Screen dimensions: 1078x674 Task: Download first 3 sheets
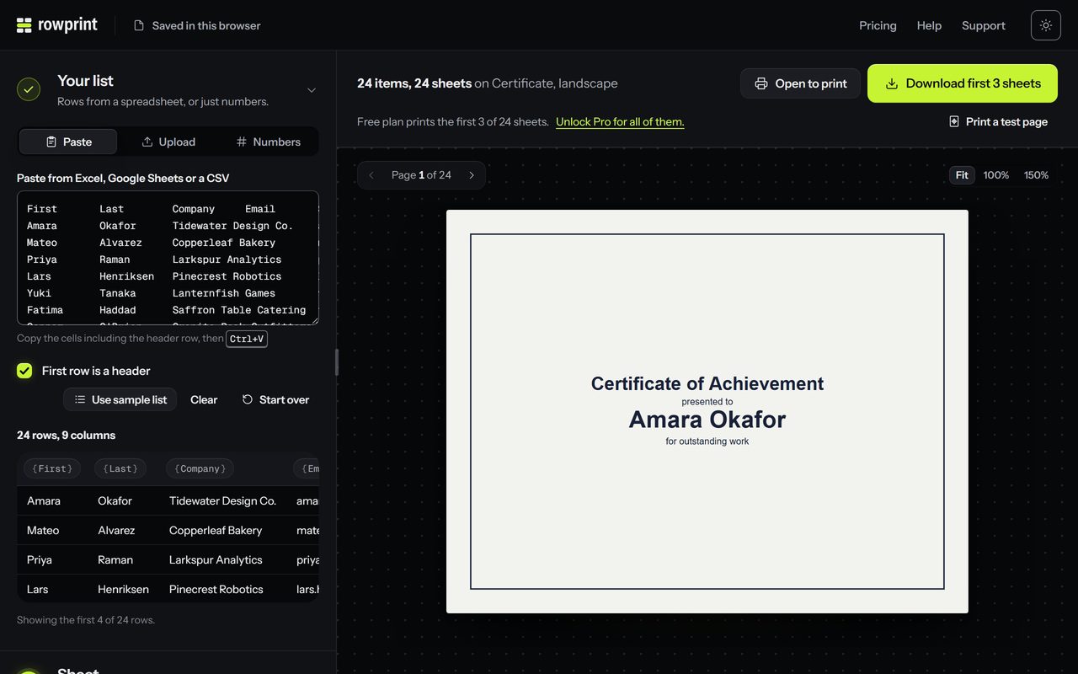click(963, 83)
